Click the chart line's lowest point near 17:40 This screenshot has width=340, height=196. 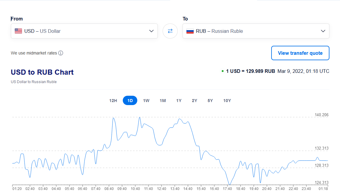[x=230, y=184]
